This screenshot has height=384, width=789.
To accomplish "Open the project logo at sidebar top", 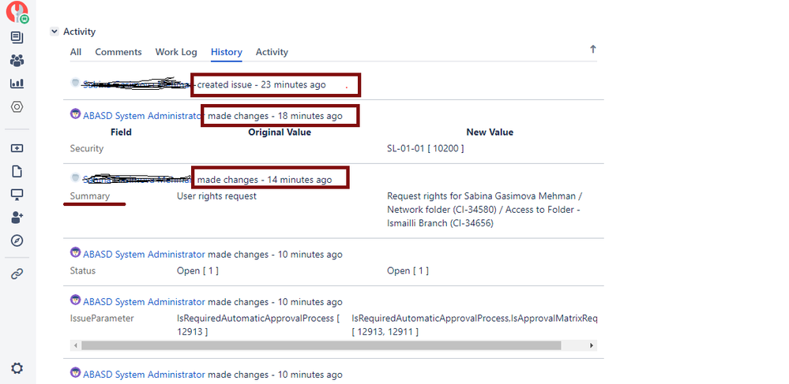I will tap(17, 11).
